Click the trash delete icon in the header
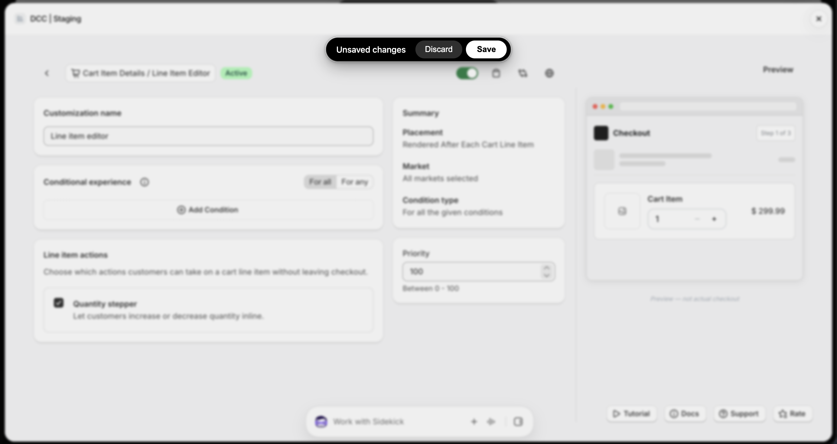This screenshot has height=444, width=837. (x=496, y=73)
